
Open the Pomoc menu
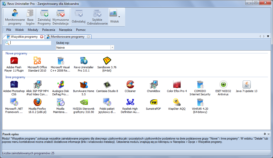[81, 30]
